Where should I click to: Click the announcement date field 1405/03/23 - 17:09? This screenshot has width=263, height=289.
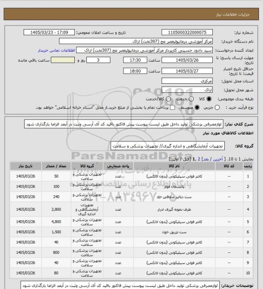49,32
